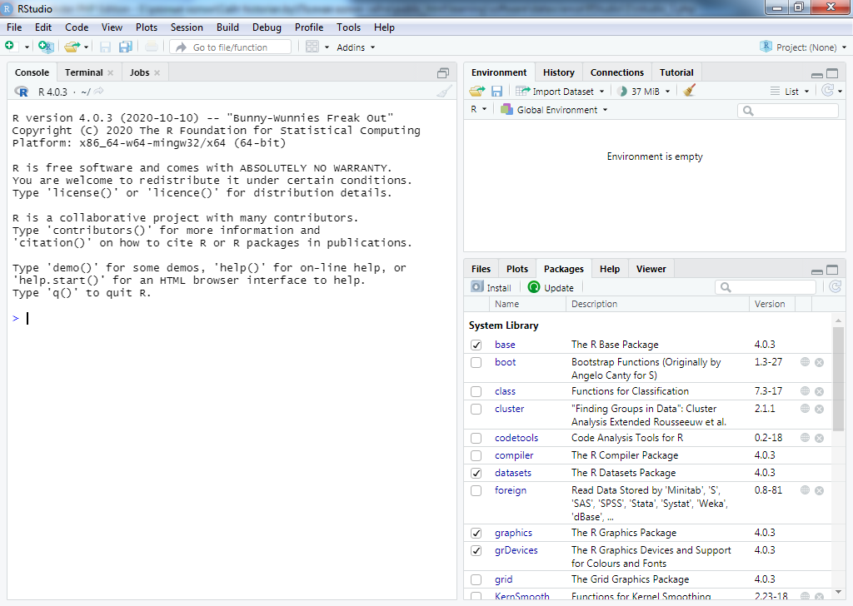Open the web page for cluster package
The image size is (853, 606).
(x=805, y=409)
